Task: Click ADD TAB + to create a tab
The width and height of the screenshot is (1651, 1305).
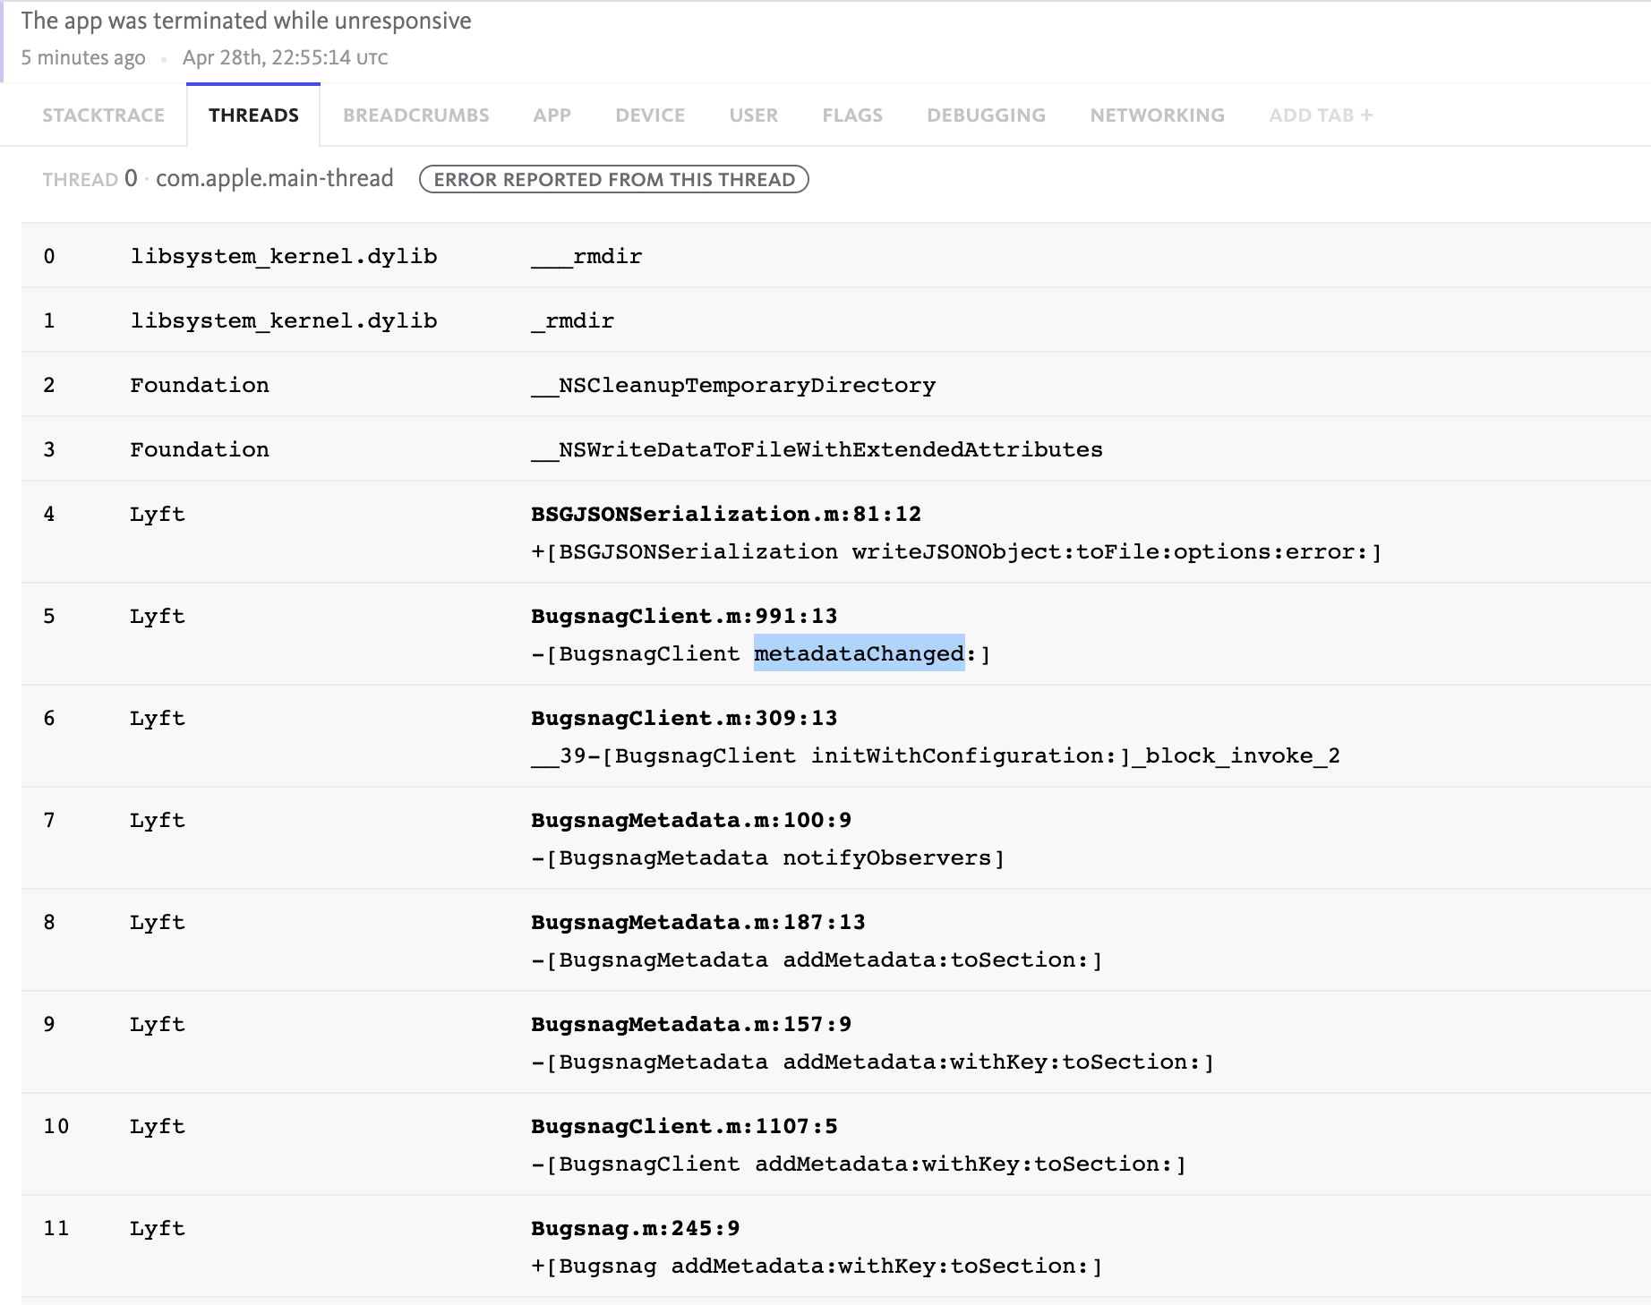Action: 1322,115
